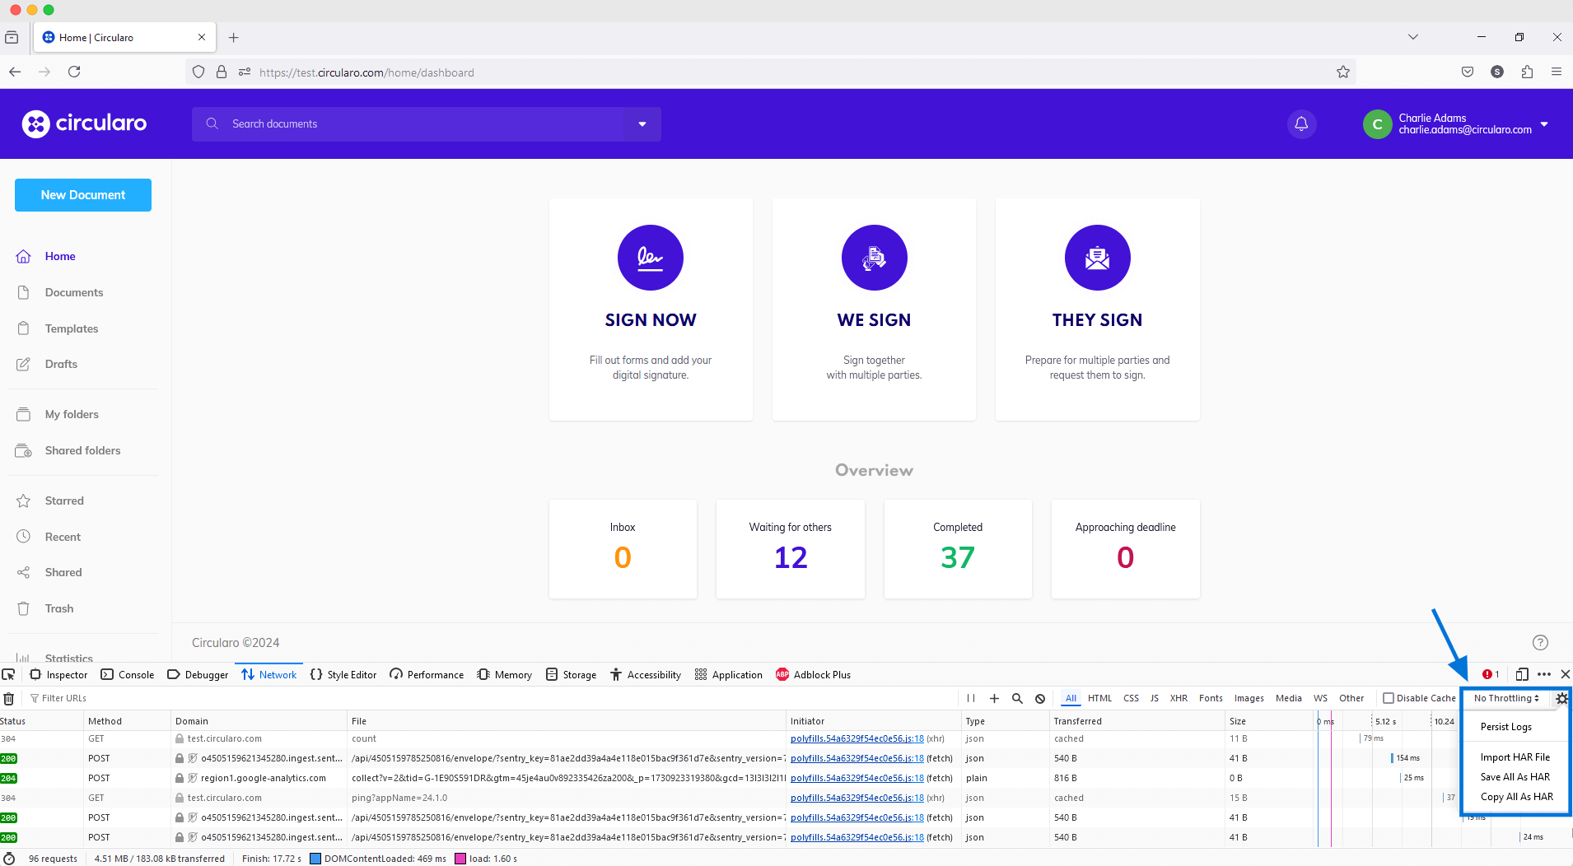This screenshot has width=1573, height=866.
Task: Select Save All As HAR
Action: pyautogui.click(x=1515, y=777)
